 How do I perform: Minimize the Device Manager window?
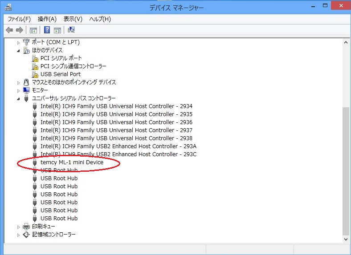[313, 6]
